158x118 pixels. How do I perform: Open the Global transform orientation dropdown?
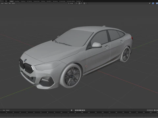tap(71, 3)
